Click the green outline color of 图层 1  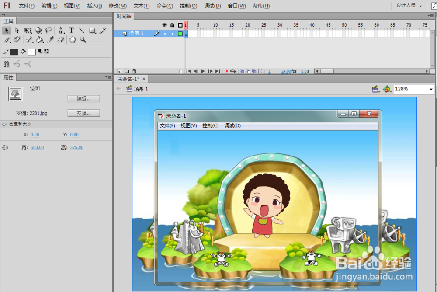(x=180, y=34)
